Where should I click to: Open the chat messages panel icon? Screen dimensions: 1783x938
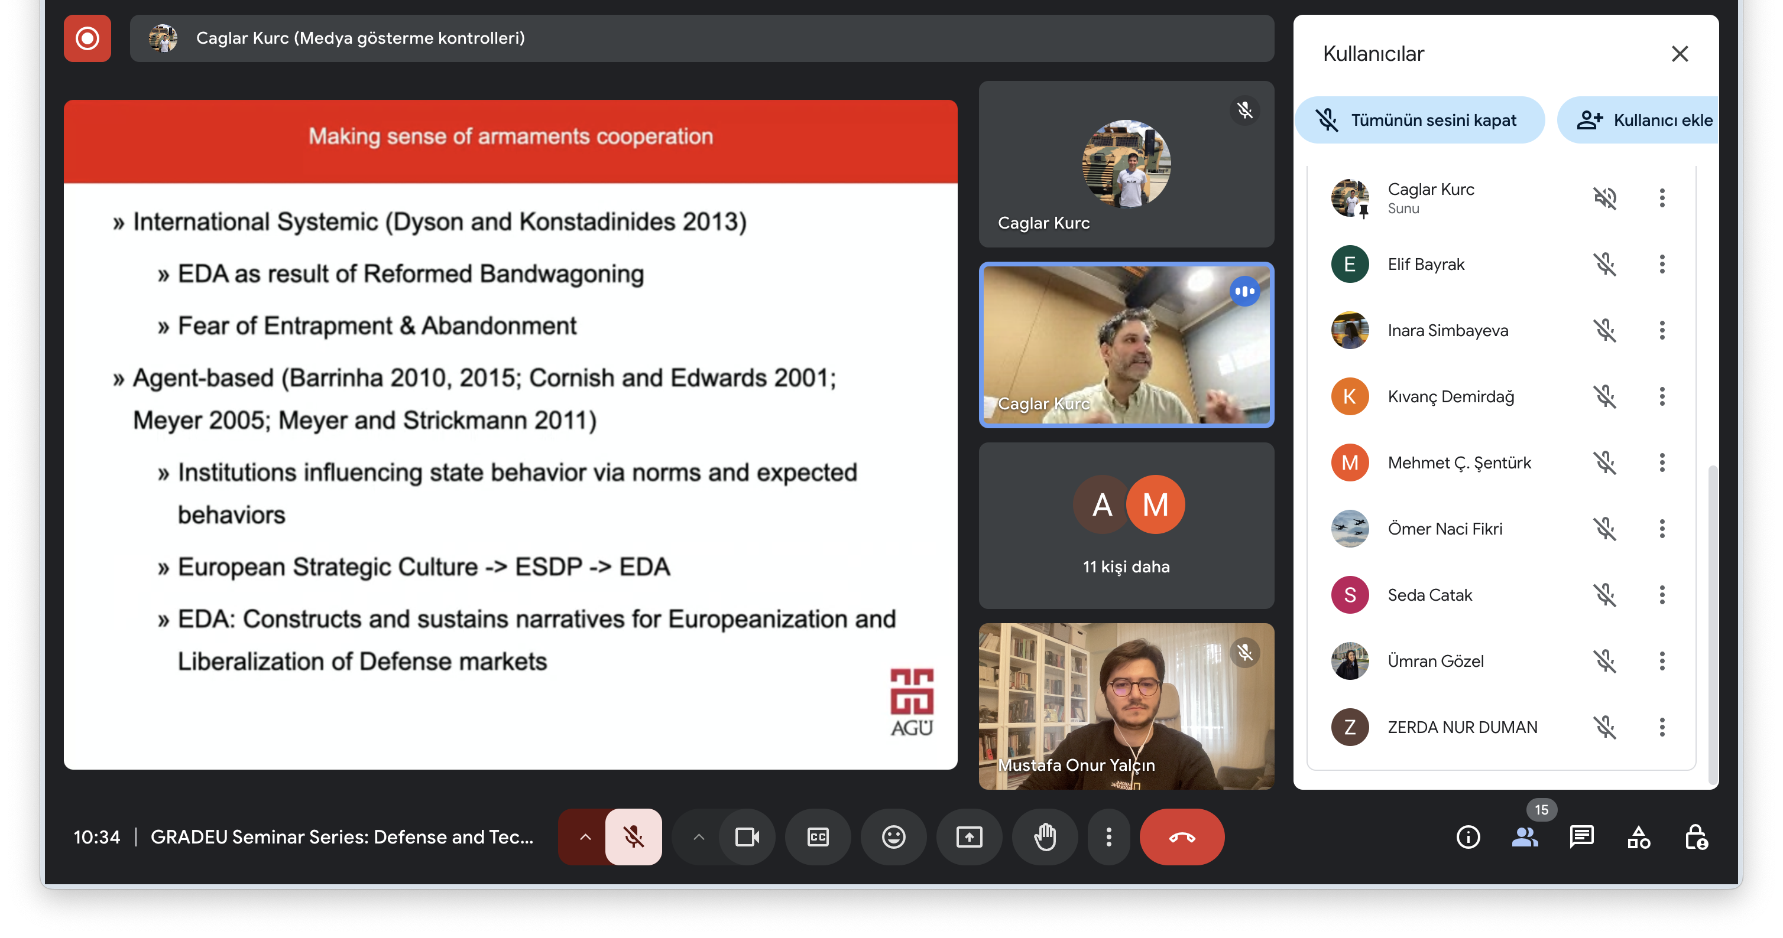(x=1581, y=837)
